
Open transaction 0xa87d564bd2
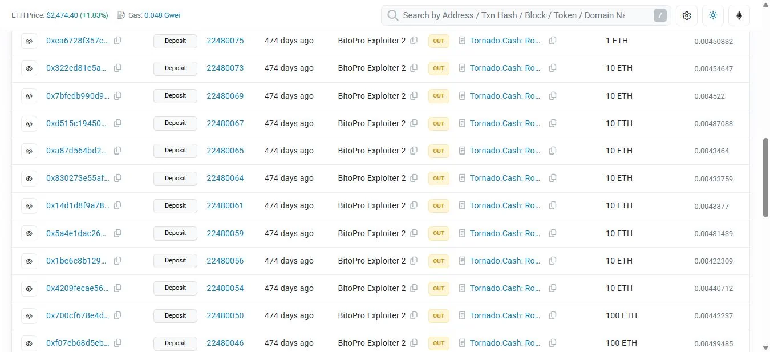click(x=77, y=151)
